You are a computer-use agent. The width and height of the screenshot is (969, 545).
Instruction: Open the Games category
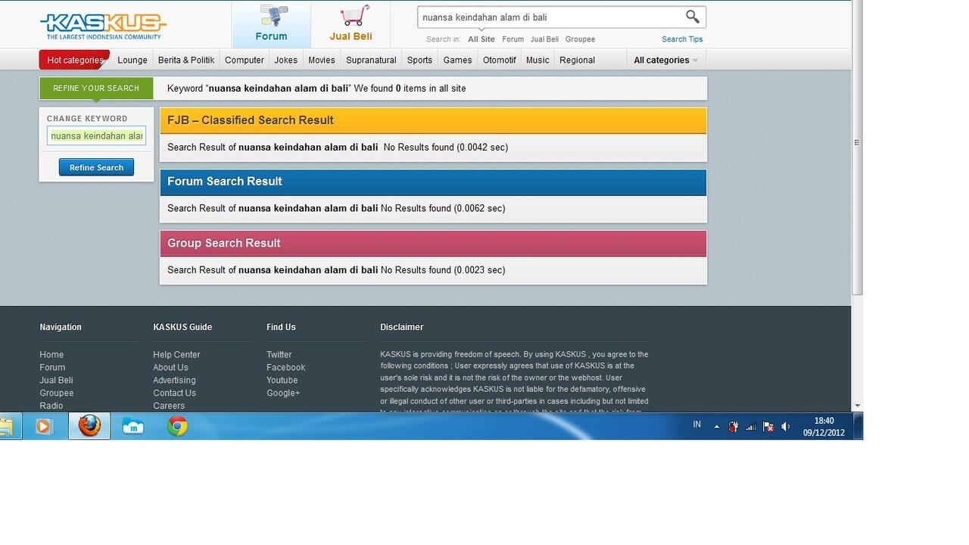tap(457, 60)
